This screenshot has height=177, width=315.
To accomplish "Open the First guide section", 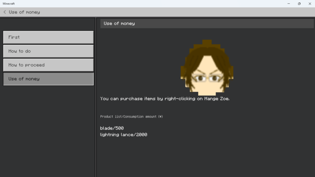I will point(48,37).
